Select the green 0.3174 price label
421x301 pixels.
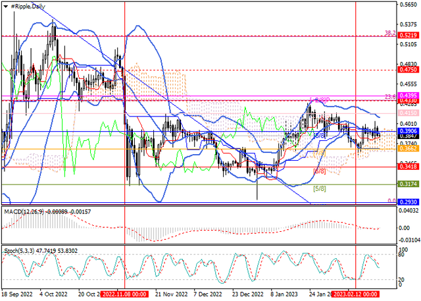tap(408, 185)
